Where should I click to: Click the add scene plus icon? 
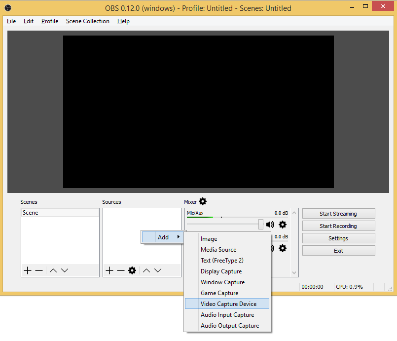28,270
